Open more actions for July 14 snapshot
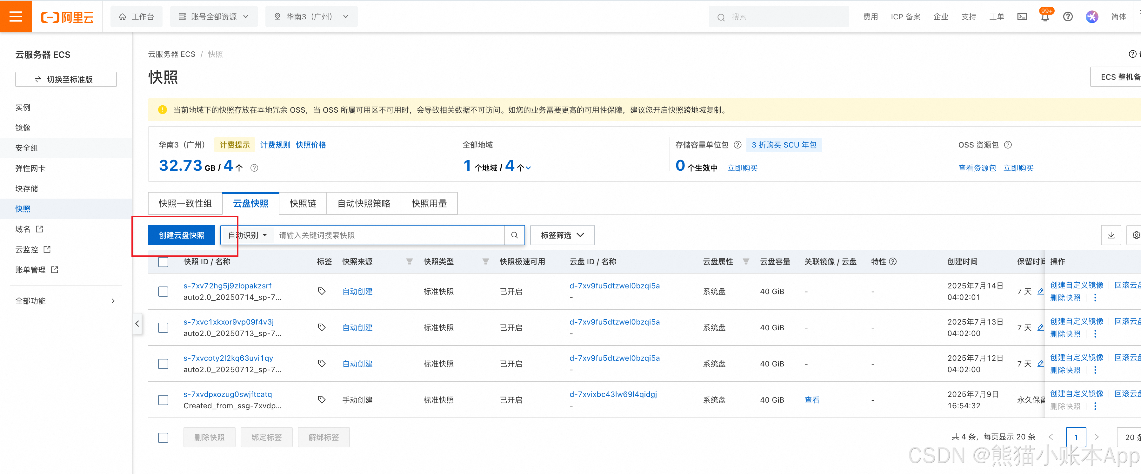 click(1095, 298)
